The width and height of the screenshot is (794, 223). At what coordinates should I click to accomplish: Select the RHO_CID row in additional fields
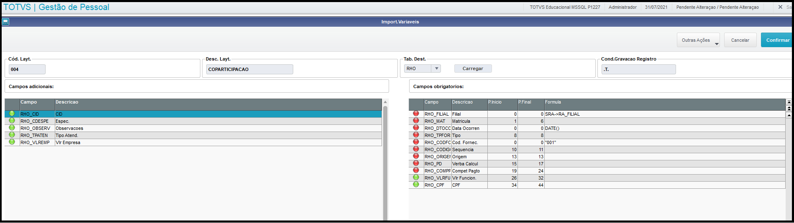coord(193,114)
